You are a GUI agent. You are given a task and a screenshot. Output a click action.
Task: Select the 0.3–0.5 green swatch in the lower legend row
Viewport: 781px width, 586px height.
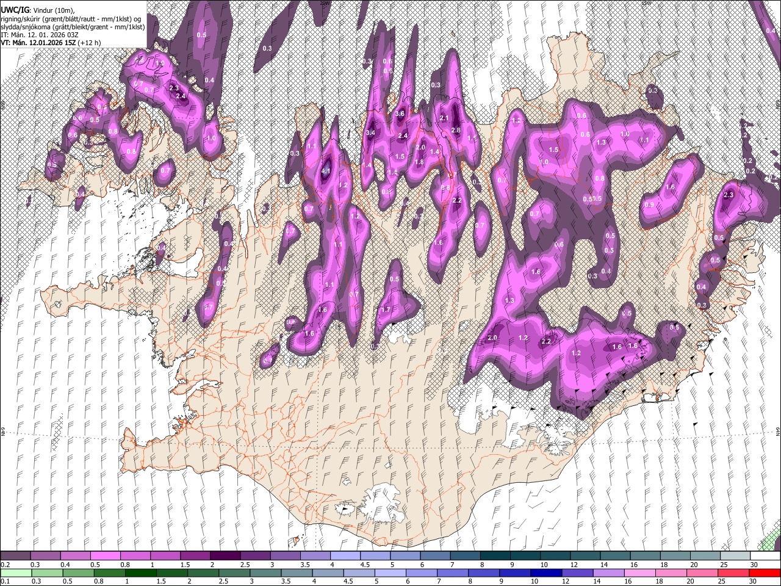(x=46, y=573)
